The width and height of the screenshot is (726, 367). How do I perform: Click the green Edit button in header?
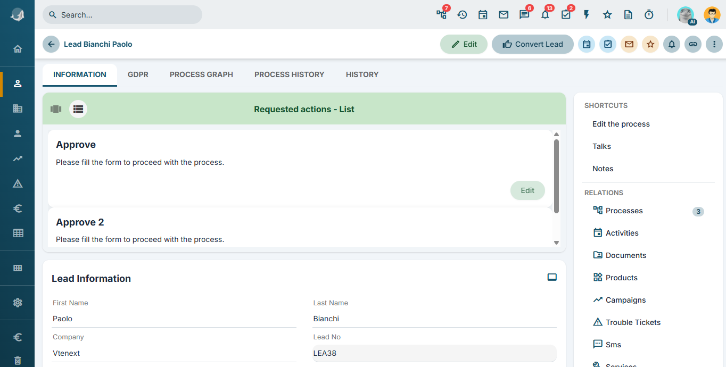point(464,44)
